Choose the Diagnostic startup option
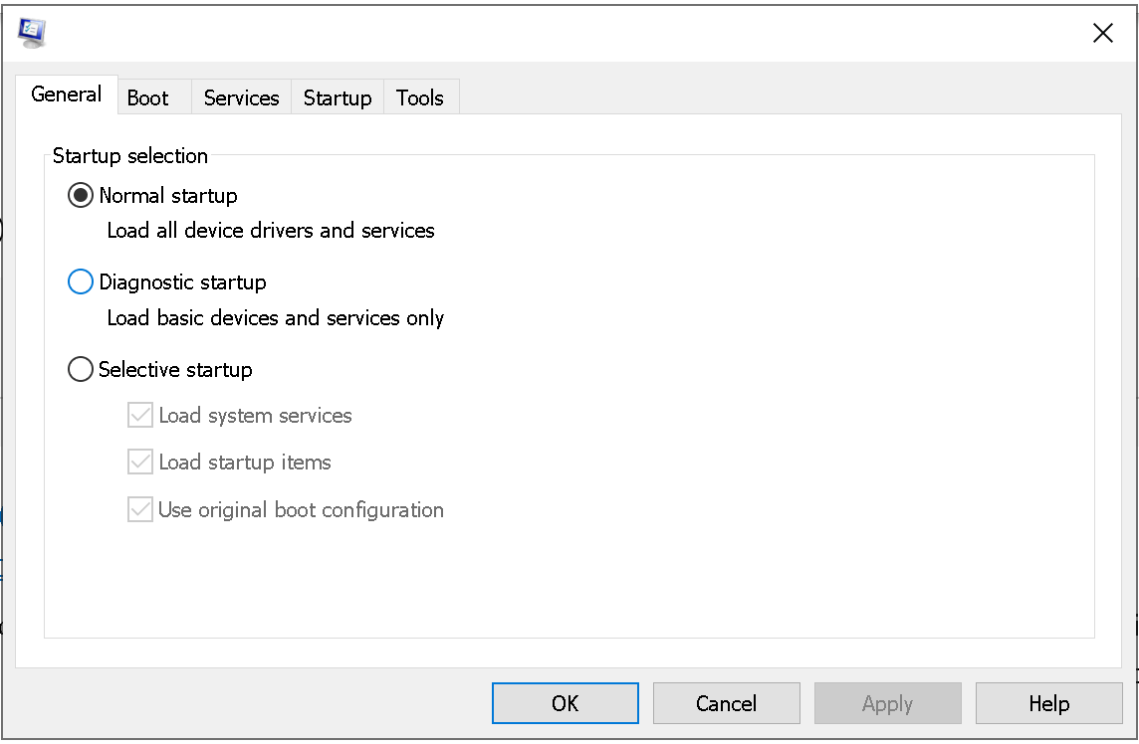 81,282
